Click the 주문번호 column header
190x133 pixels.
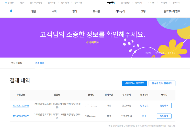click(21, 95)
